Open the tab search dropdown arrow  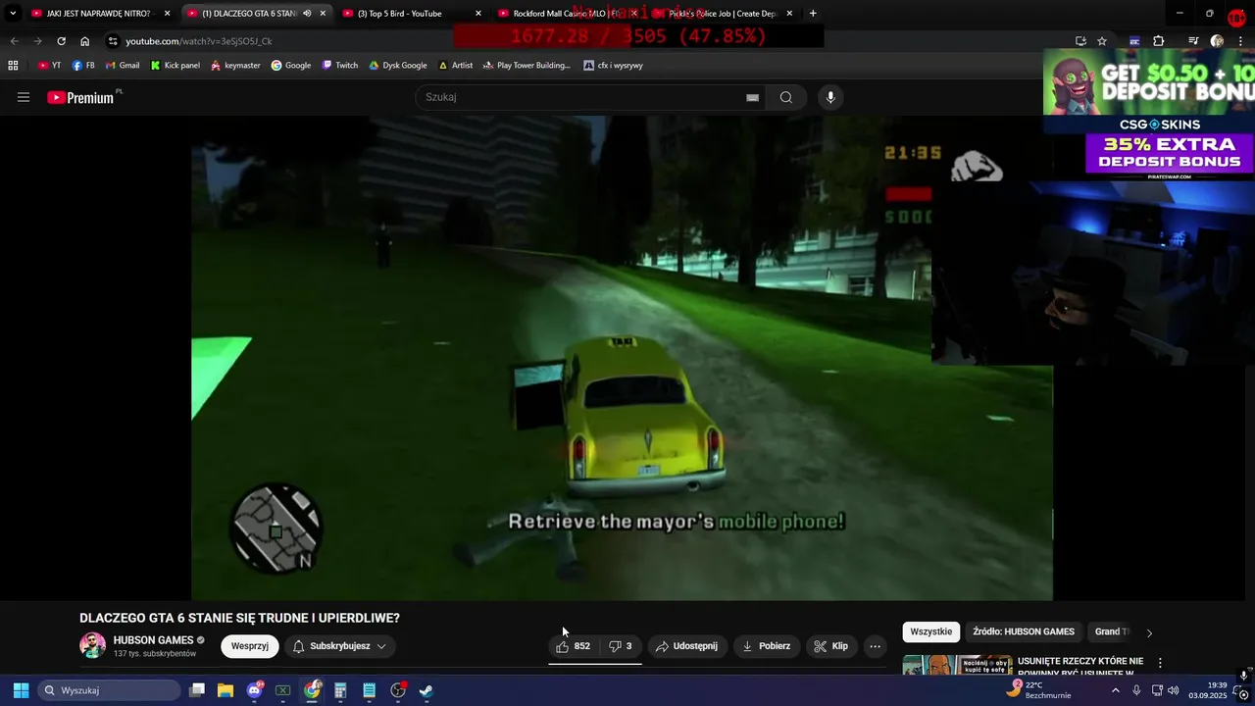tap(13, 14)
